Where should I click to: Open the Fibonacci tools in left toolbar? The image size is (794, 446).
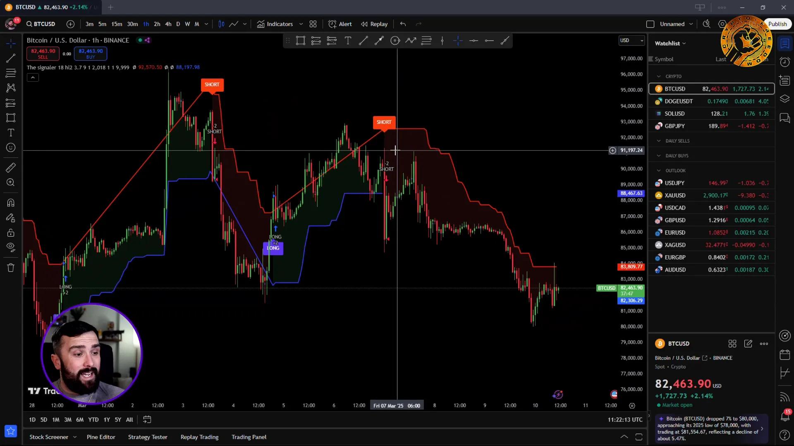(11, 73)
